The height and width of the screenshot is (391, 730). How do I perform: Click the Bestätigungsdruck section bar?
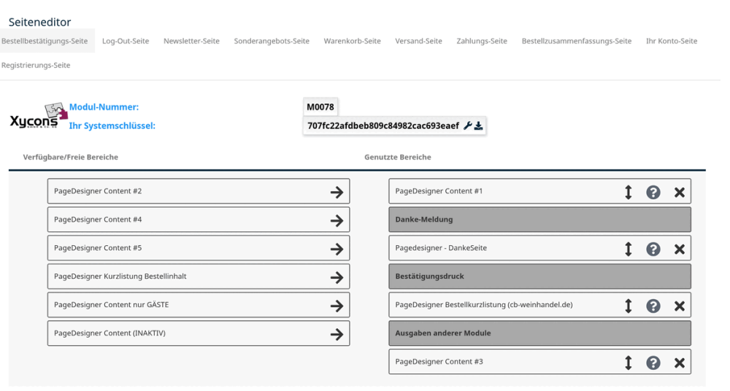click(x=539, y=276)
